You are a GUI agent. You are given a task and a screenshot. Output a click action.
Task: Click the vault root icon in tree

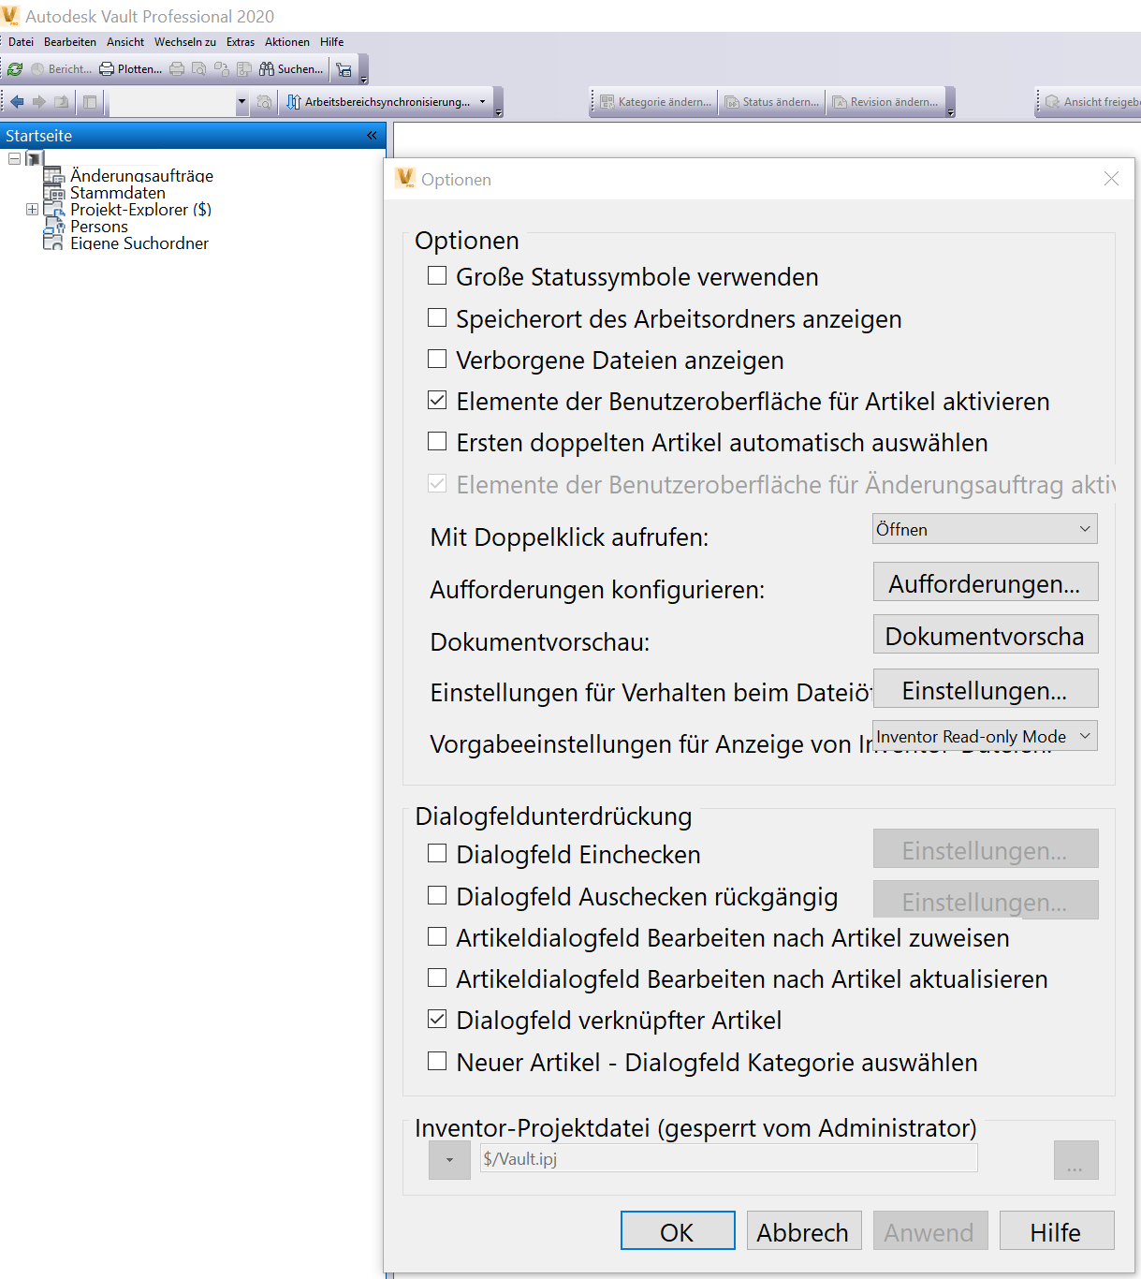35,158
